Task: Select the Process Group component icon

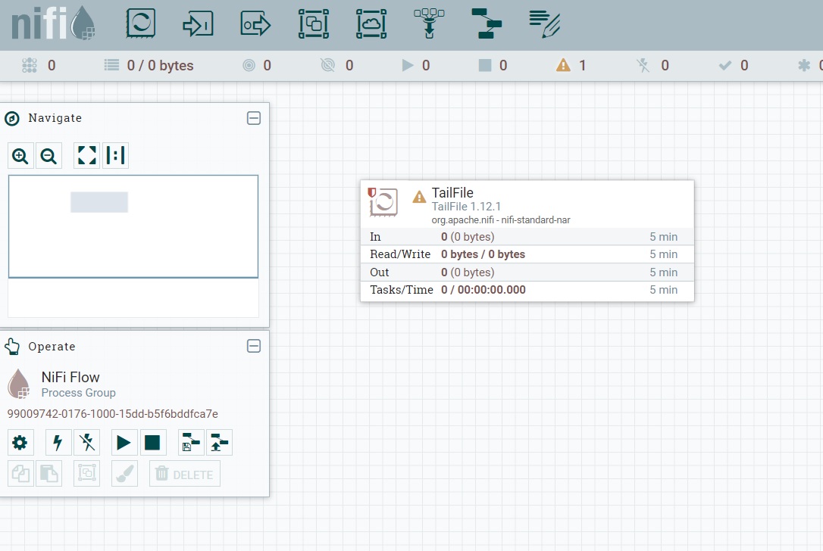Action: pos(314,23)
